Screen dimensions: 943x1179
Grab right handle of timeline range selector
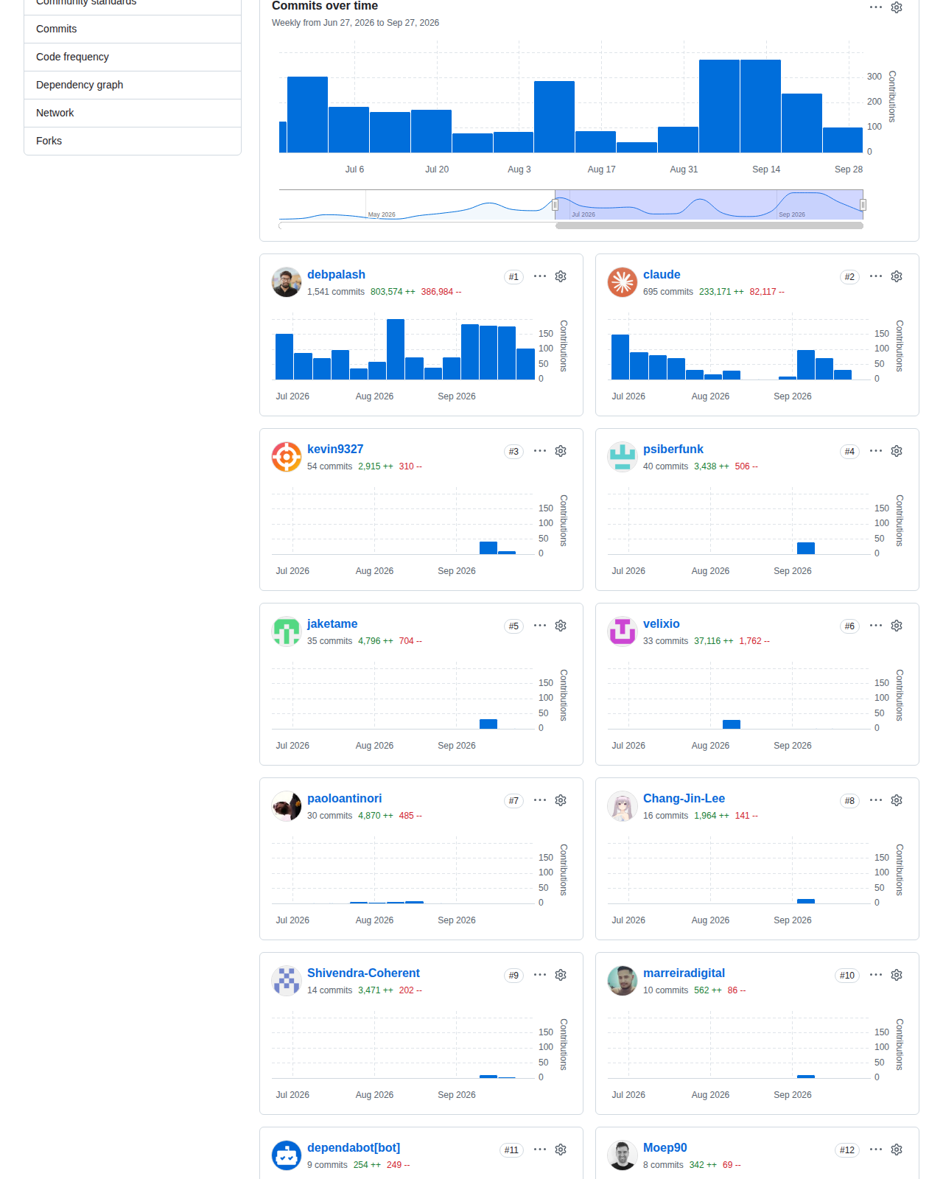[x=863, y=205]
